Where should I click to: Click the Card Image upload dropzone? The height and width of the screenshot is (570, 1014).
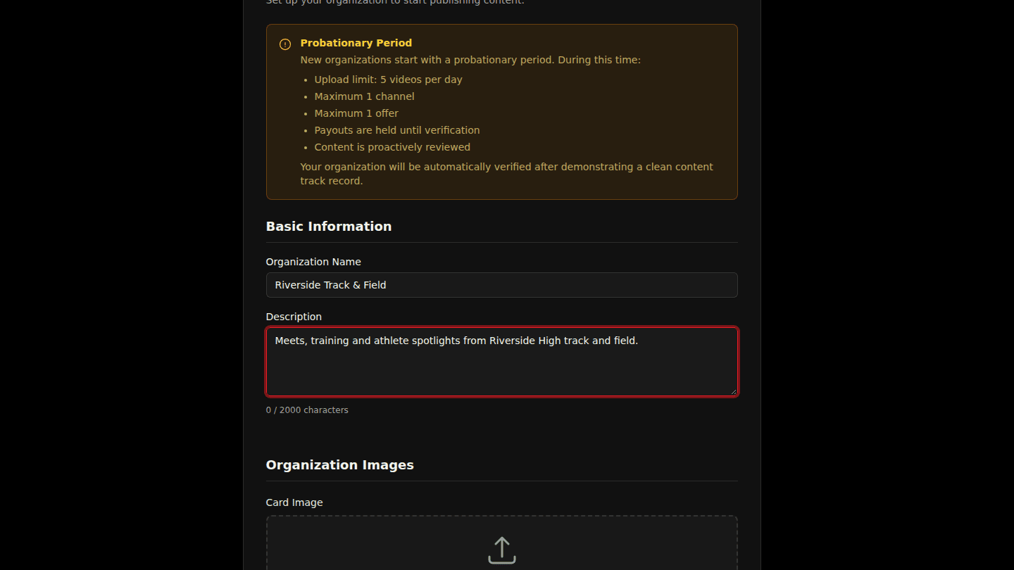tap(502, 543)
